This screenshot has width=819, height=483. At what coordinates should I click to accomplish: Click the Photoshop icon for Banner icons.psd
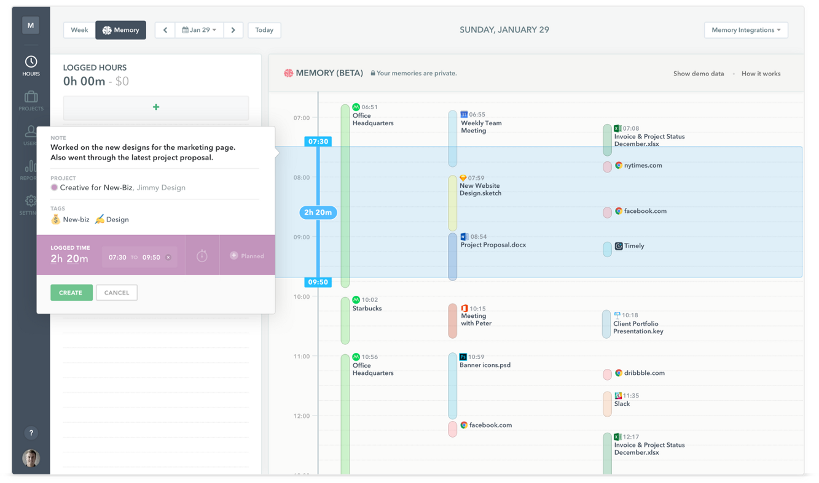463,357
